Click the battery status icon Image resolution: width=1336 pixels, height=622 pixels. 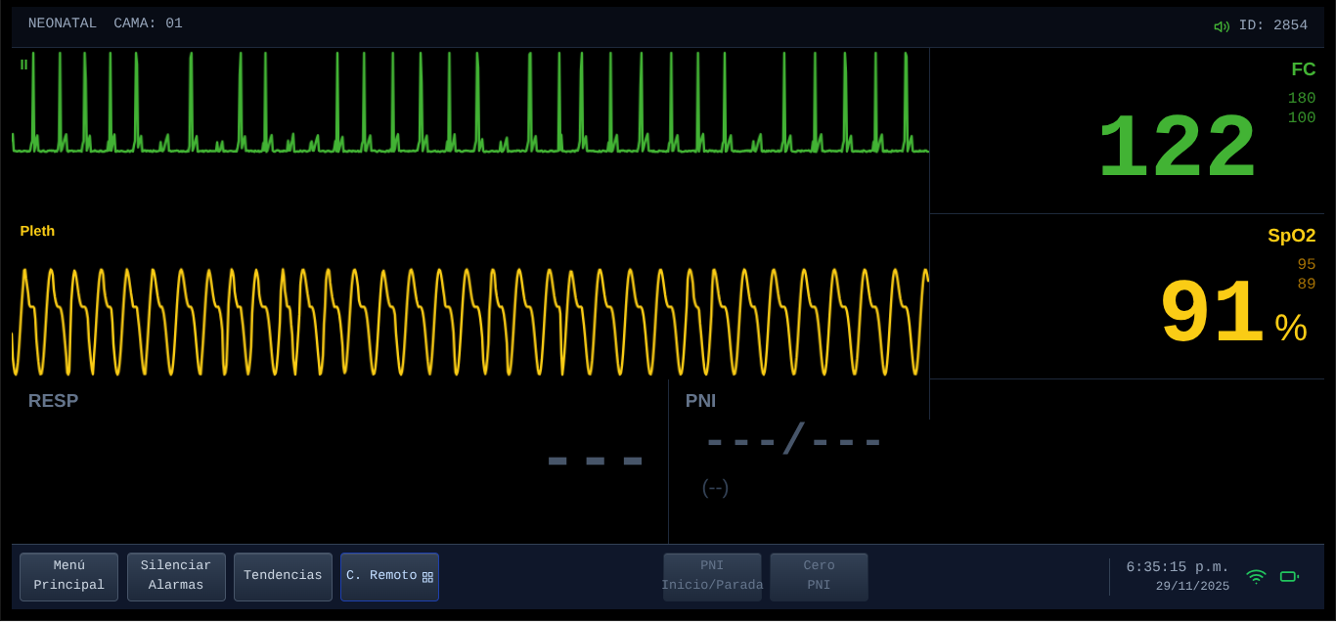click(1289, 576)
